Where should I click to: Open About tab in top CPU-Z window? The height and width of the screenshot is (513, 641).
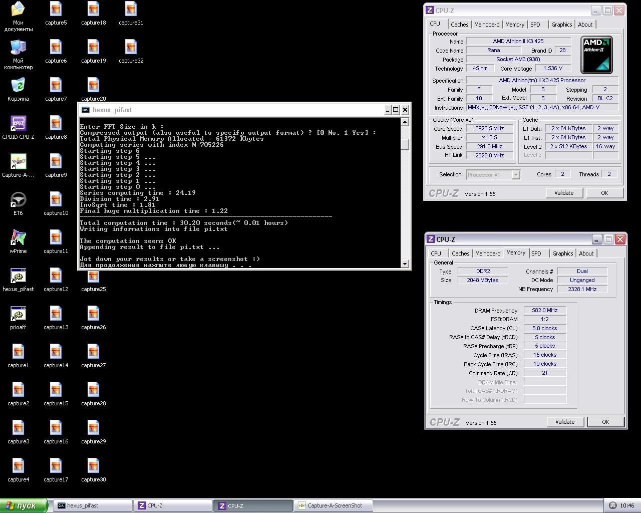pyautogui.click(x=585, y=25)
